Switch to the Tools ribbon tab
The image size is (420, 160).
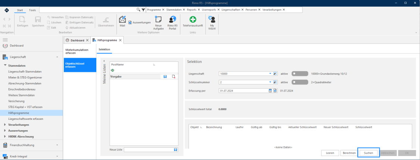coord(32,10)
